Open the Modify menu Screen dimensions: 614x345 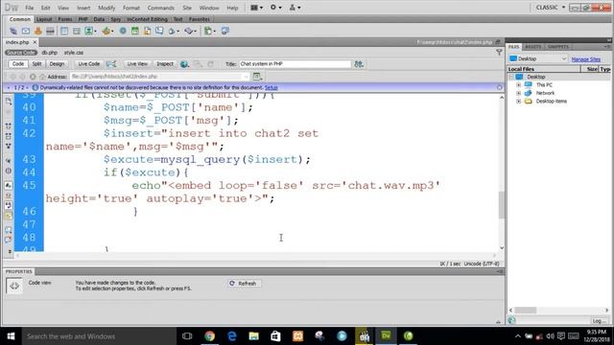coord(106,8)
